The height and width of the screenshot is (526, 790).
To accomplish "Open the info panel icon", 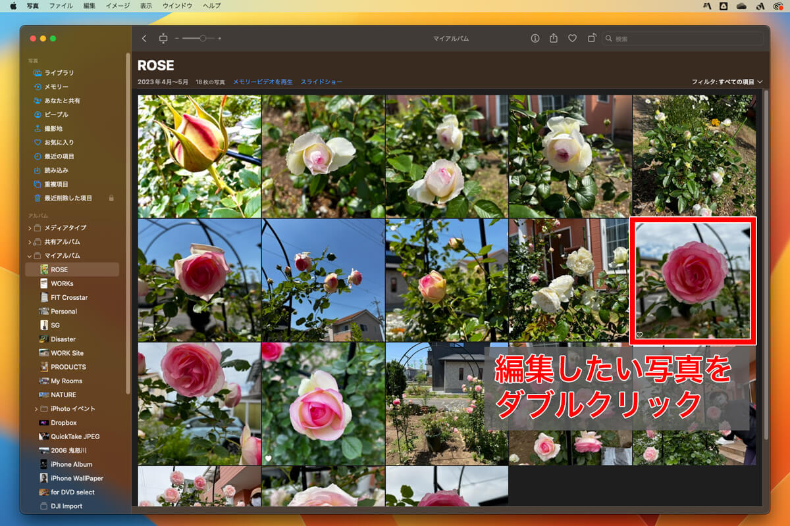I will tap(535, 39).
